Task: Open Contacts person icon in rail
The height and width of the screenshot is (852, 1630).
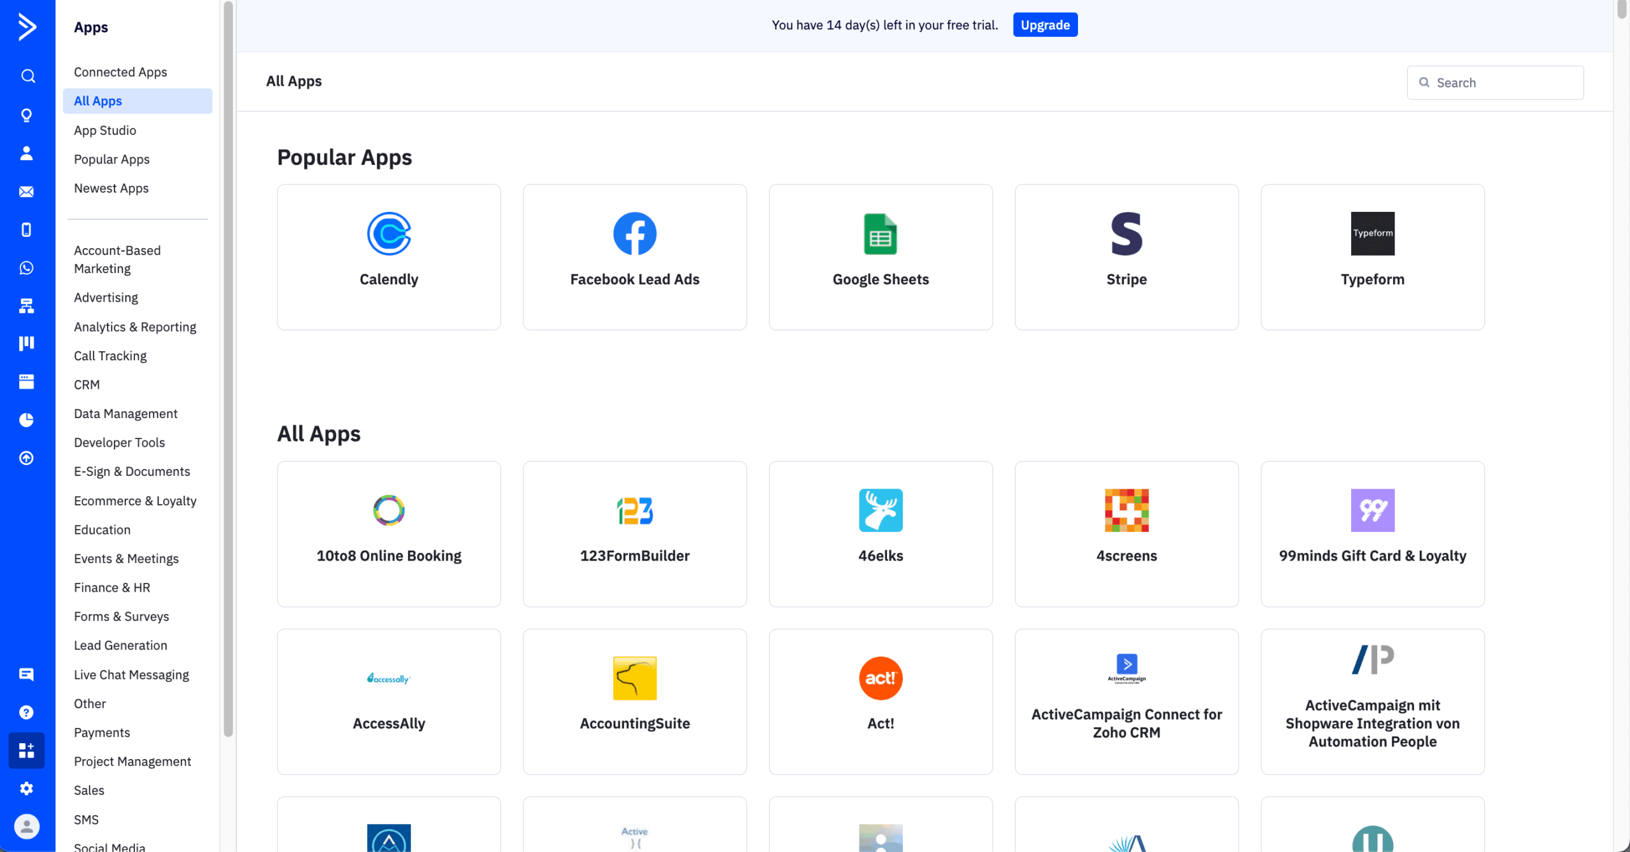Action: (x=27, y=153)
